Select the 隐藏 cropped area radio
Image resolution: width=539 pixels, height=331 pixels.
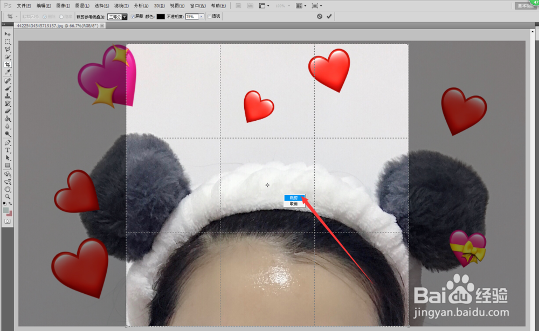tap(61, 17)
